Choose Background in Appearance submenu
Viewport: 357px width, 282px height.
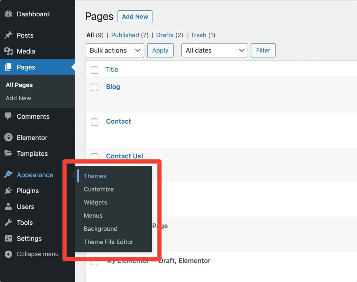(101, 229)
